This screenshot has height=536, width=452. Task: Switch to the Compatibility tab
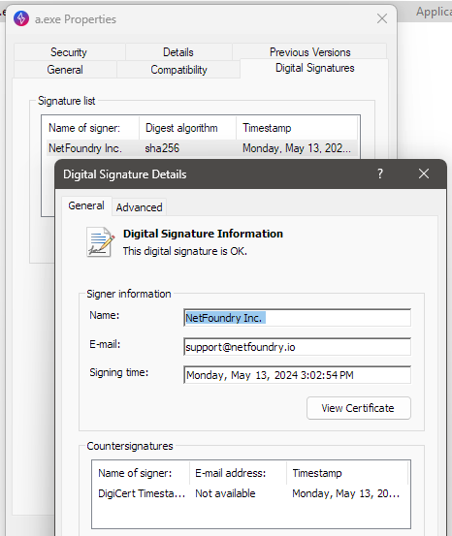[178, 70]
